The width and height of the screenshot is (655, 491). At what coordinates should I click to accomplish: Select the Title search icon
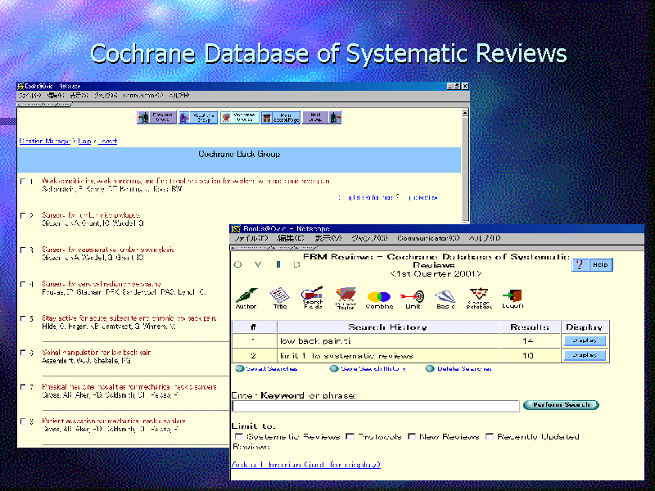(x=279, y=296)
